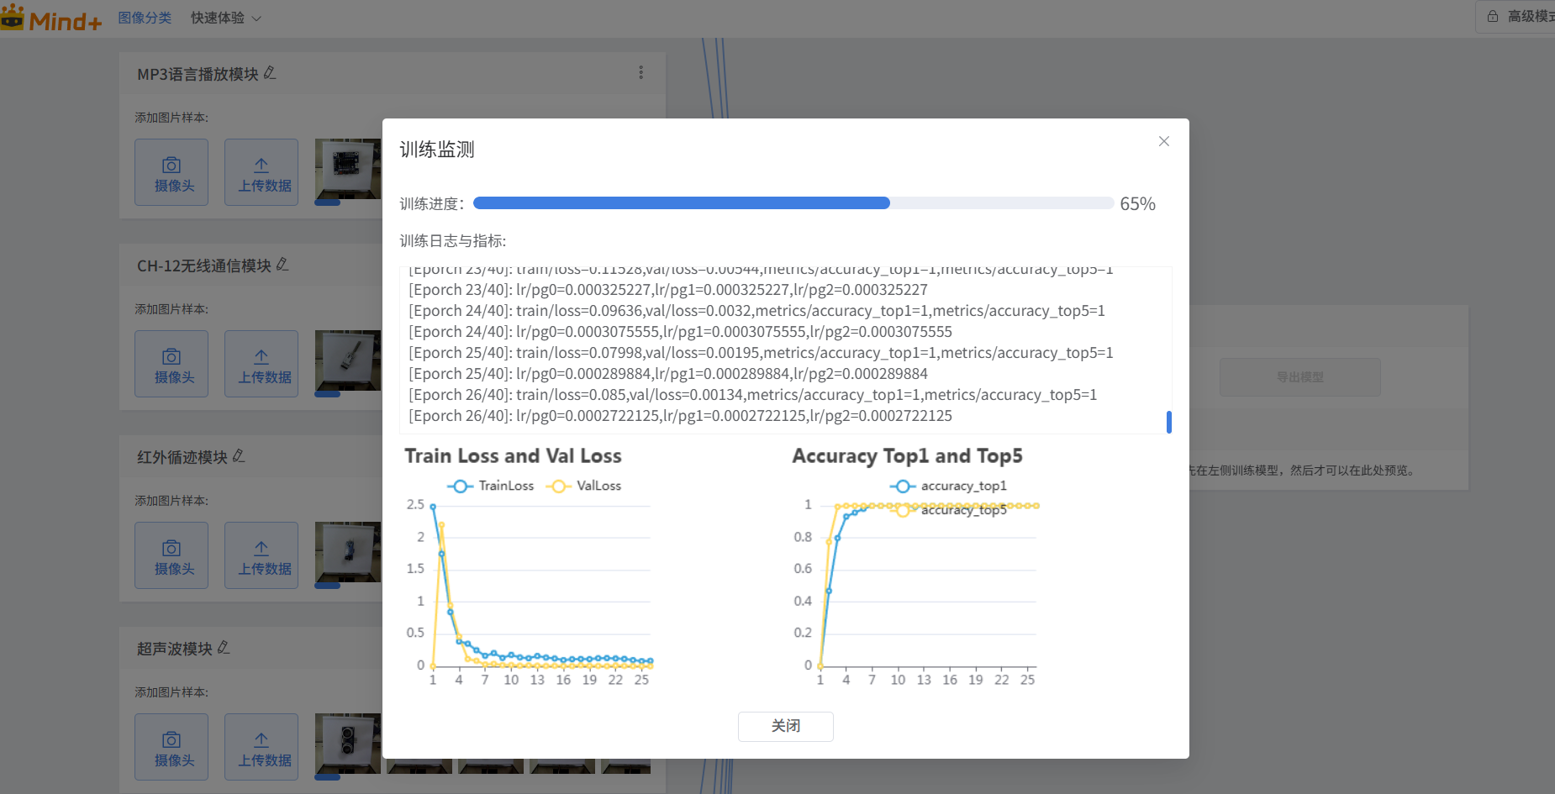Screen dimensions: 1555x794
Task: Edit the 红外循迹模块 class name
Action: (x=239, y=456)
